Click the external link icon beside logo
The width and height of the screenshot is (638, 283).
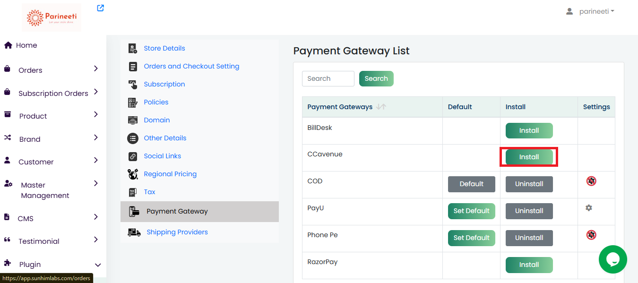click(x=100, y=8)
